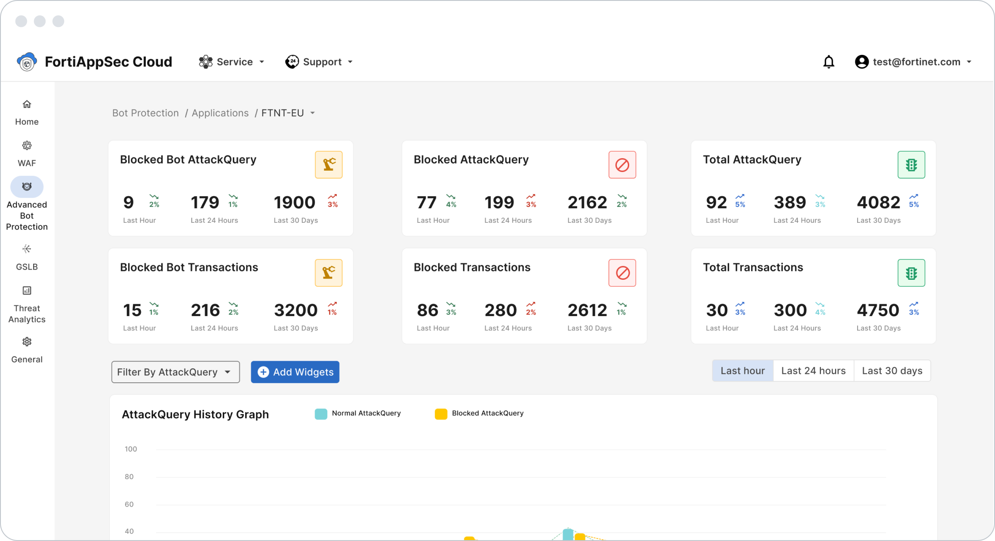Screen dimensions: 995x541
Task: Click the bot icon on Blocked Bot AttackQuery card
Action: [x=329, y=164]
